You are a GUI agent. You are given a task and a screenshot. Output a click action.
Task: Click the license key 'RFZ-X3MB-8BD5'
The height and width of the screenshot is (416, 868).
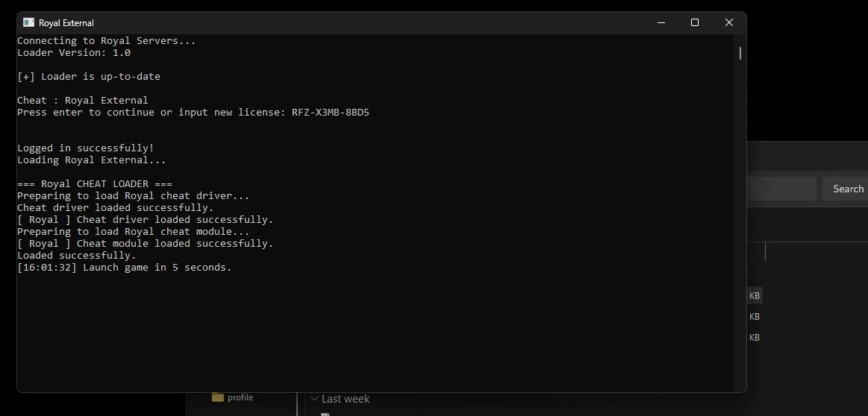(x=331, y=113)
